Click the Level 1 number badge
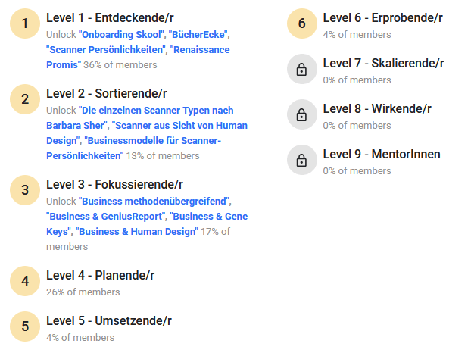The image size is (471, 350). [x=25, y=24]
